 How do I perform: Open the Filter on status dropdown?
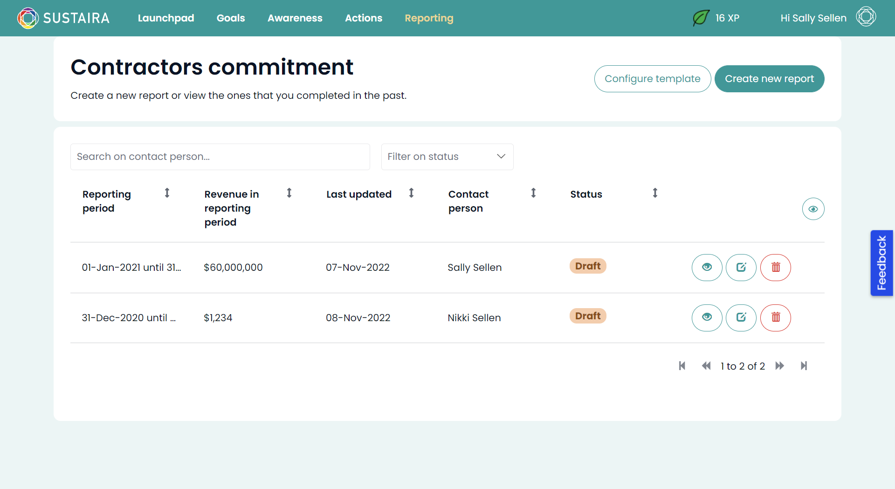click(x=447, y=157)
